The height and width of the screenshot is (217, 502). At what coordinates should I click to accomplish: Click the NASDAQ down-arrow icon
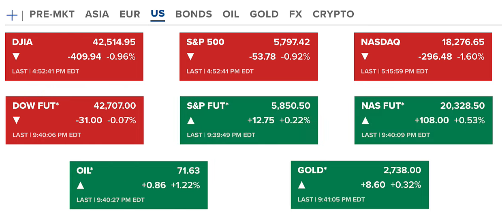tap(365, 57)
